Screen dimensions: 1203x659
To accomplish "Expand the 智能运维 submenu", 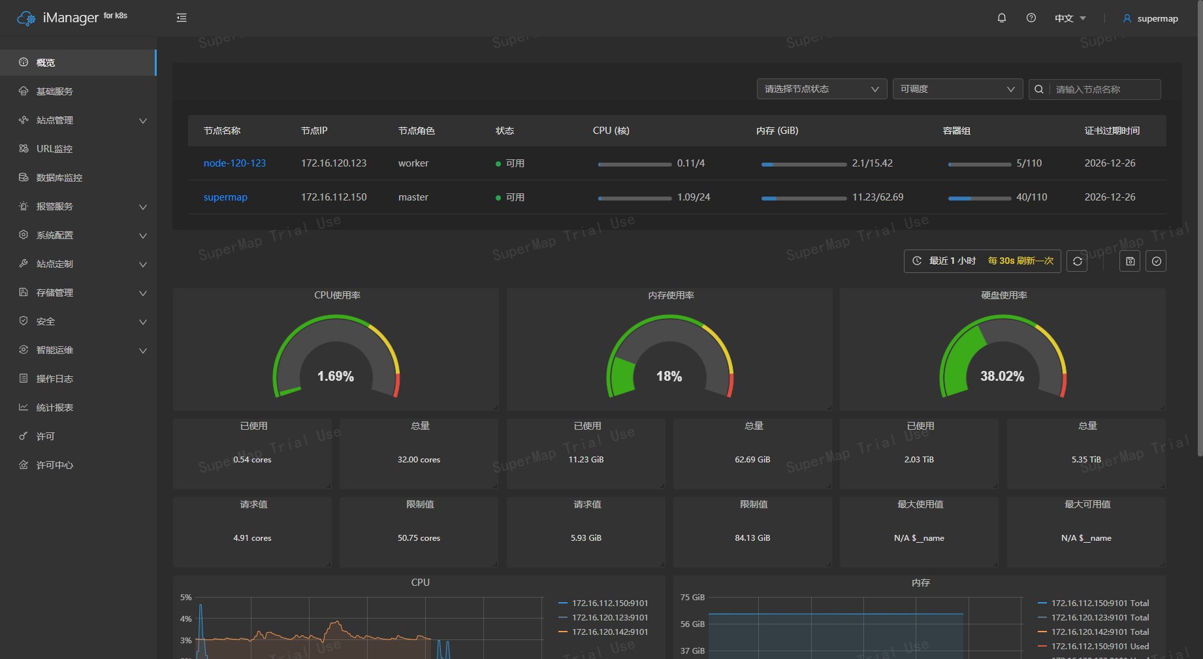I will point(78,350).
